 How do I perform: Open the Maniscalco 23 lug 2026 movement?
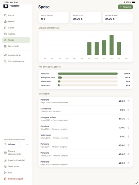pyautogui.click(x=86, y=110)
